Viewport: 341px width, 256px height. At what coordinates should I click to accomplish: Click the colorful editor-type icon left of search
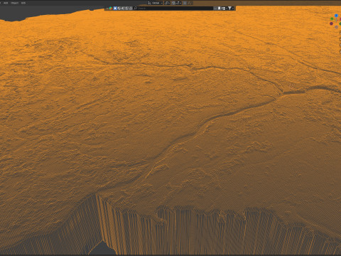(x=110, y=8)
